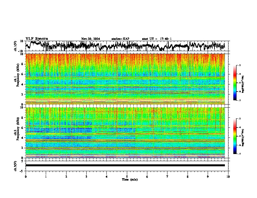Click "-7" on ch.1 colorbar scale
Viewport: 257px width, 198px height.
[x=239, y=100]
